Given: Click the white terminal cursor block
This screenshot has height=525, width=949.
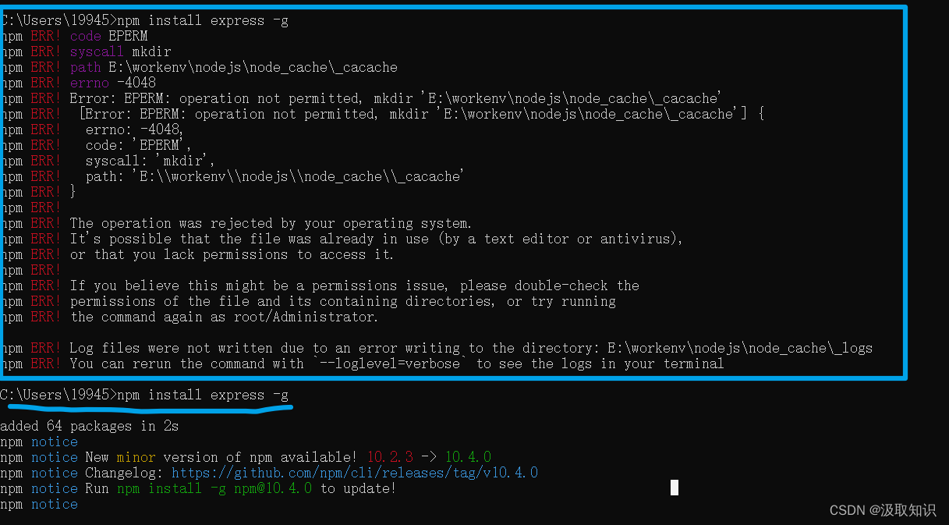Looking at the screenshot, I should [675, 488].
